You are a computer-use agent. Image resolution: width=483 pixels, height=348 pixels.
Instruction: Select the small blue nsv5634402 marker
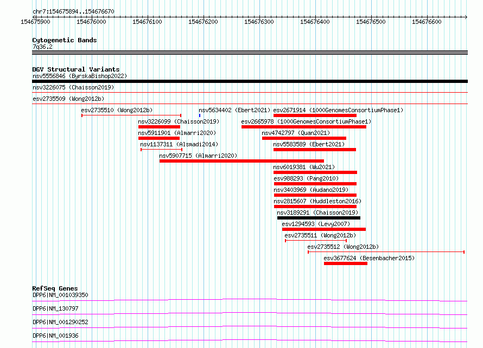200,115
